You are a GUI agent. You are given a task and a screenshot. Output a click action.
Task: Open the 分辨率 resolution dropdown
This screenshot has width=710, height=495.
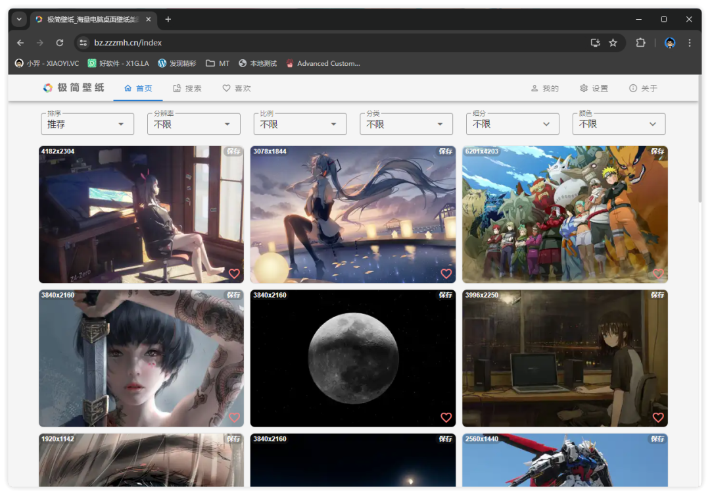point(194,124)
